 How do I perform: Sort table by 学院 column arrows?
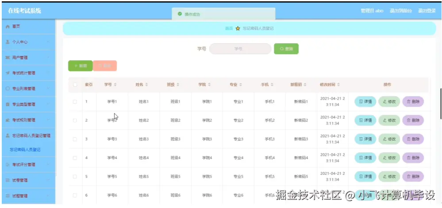click(209, 85)
